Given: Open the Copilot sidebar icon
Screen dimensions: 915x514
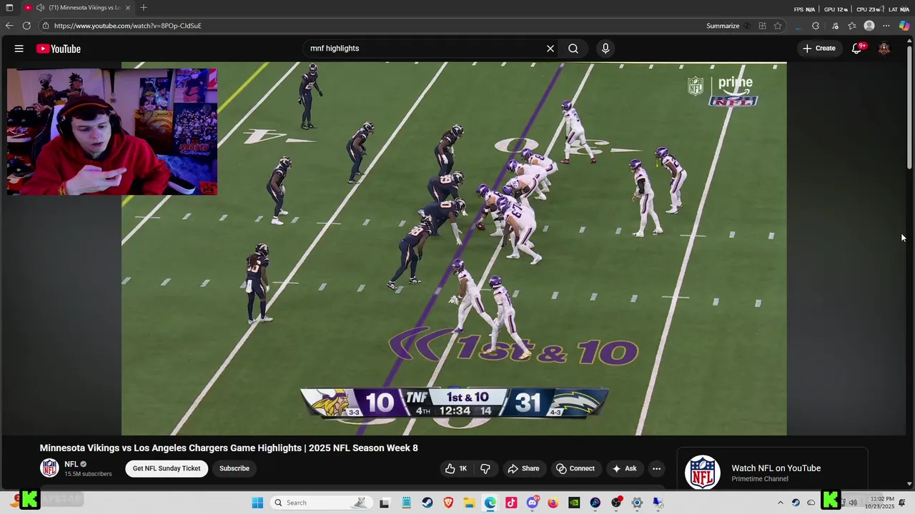Looking at the screenshot, I should pyautogui.click(x=904, y=26).
